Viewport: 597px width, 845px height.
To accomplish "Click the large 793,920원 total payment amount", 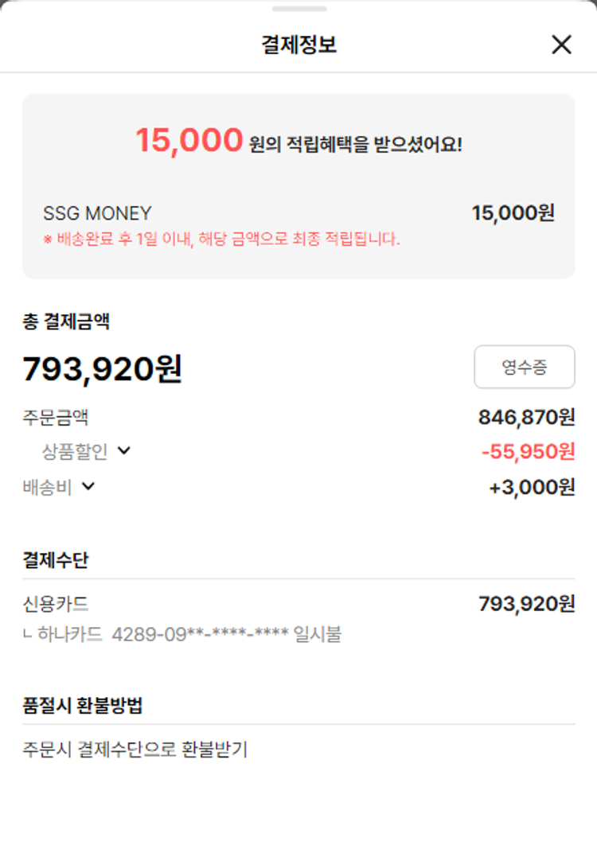I will click(x=103, y=368).
